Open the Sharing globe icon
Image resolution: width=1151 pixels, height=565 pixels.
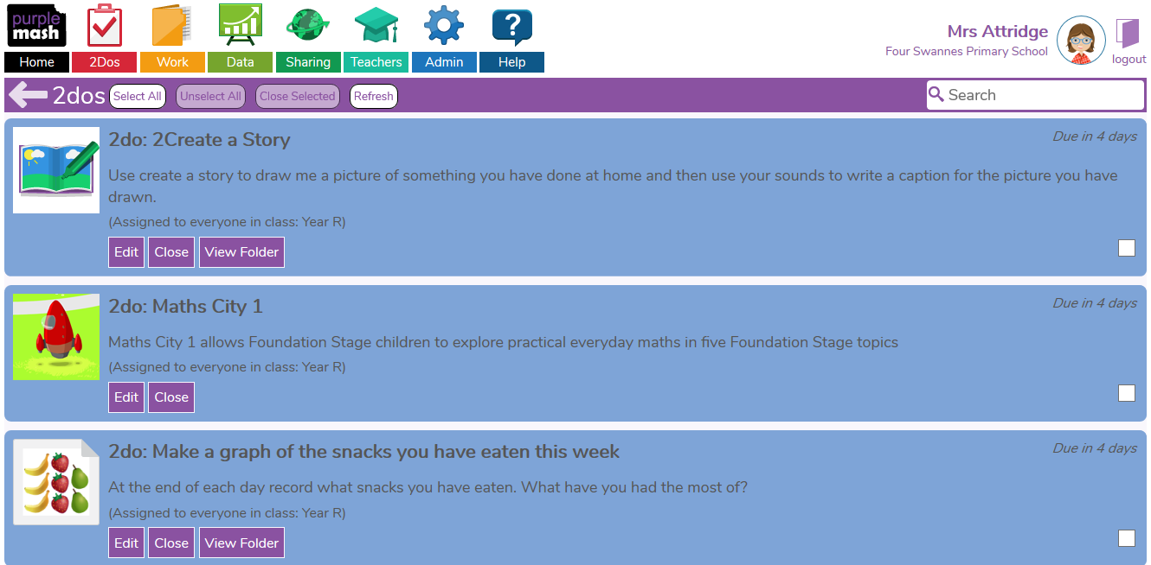307,26
